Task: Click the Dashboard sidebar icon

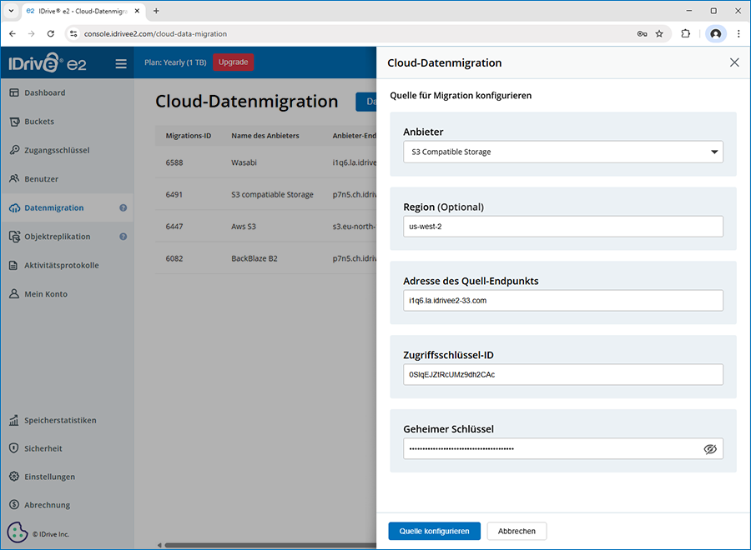Action: pyautogui.click(x=14, y=92)
